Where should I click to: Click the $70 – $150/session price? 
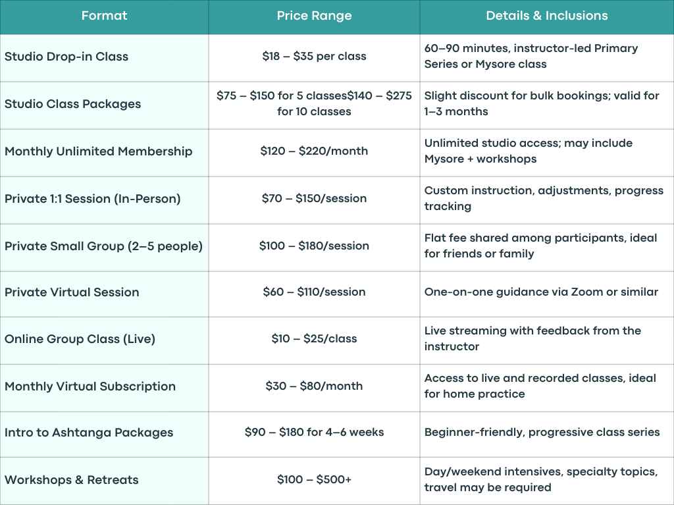pyautogui.click(x=314, y=198)
